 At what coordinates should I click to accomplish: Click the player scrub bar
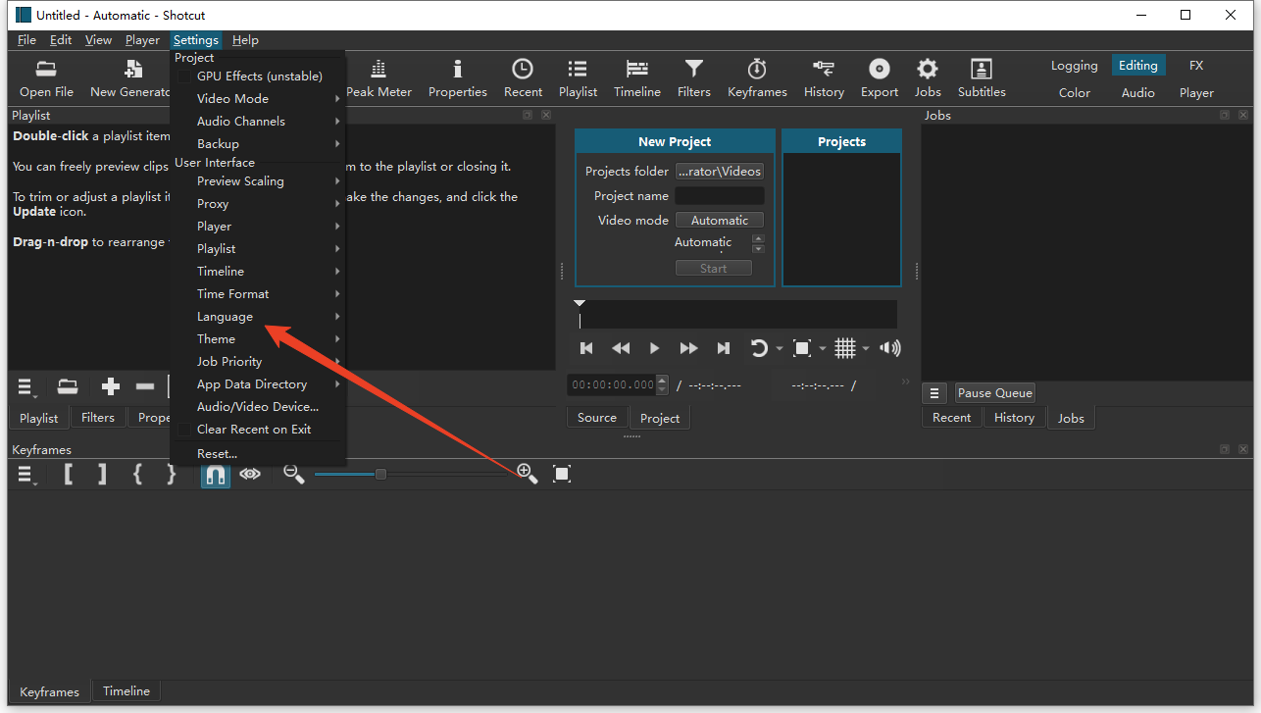click(737, 315)
